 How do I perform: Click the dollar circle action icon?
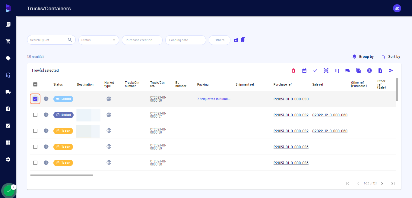[x=369, y=71]
